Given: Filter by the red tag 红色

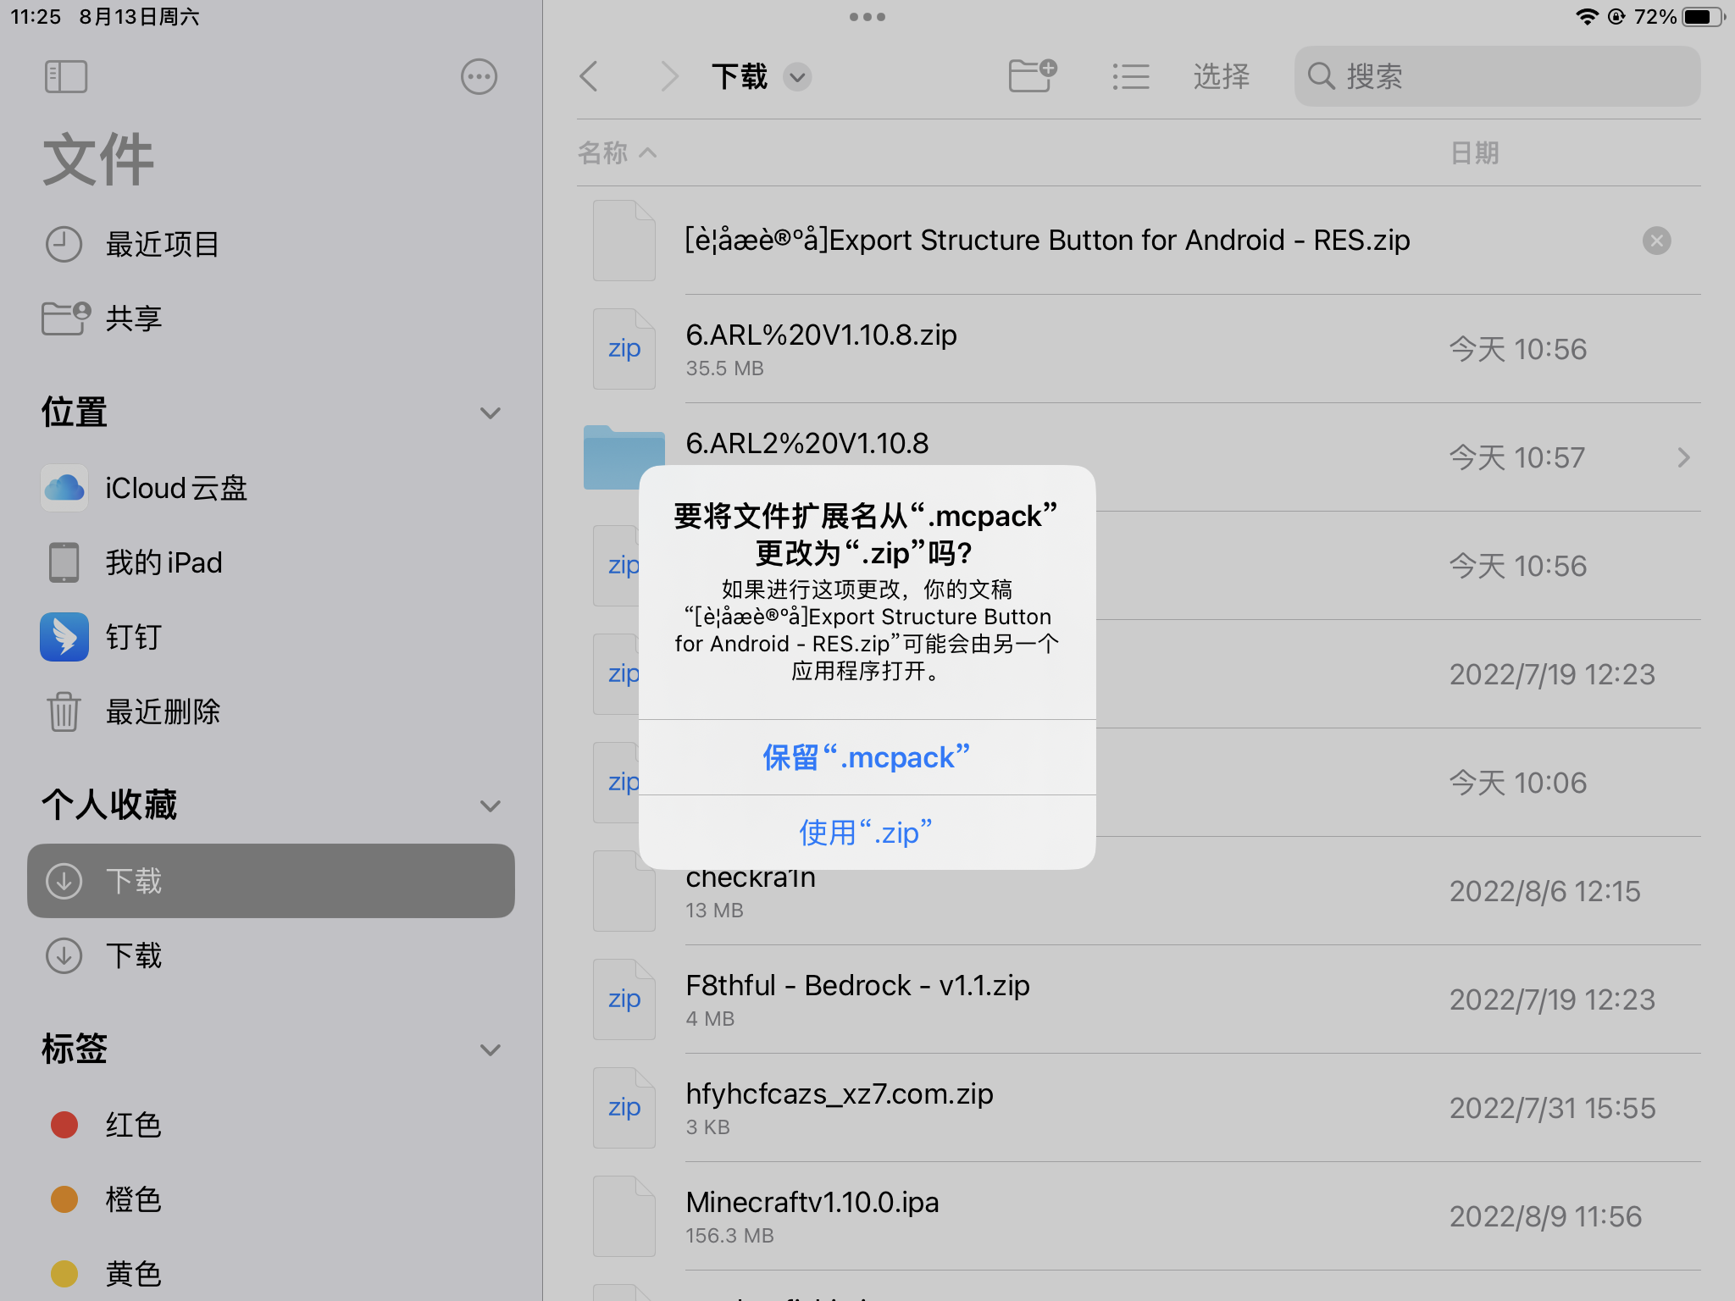Looking at the screenshot, I should point(271,1125).
